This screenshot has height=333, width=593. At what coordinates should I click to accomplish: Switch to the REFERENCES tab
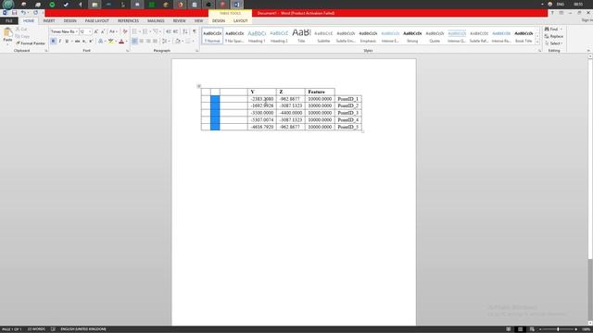coord(128,20)
